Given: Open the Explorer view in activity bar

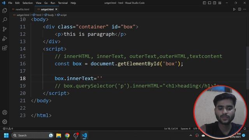Looking at the screenshot, I should tap(5, 10).
